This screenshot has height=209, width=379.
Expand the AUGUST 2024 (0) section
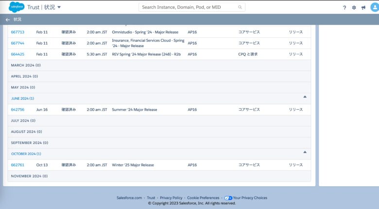[x=159, y=132]
